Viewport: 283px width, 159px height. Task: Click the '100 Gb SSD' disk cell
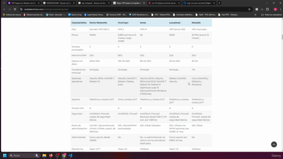pyautogui.click(x=124, y=61)
